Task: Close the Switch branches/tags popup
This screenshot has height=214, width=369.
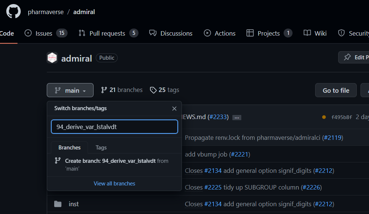Action: 174,109
